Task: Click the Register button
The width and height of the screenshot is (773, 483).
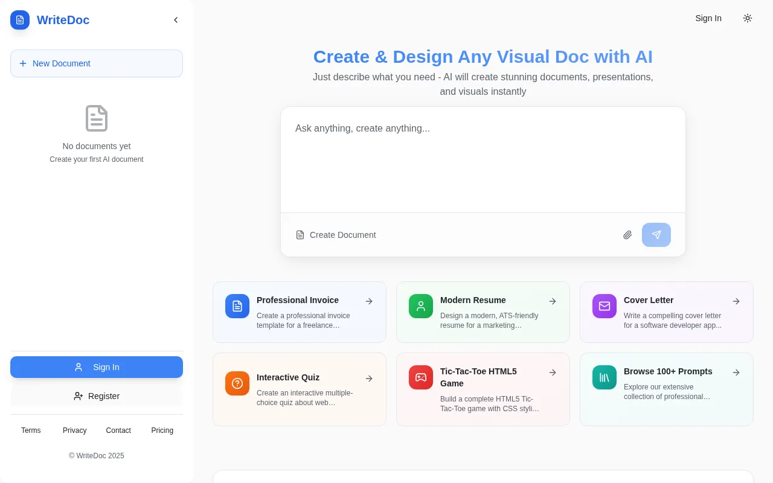Action: click(97, 396)
